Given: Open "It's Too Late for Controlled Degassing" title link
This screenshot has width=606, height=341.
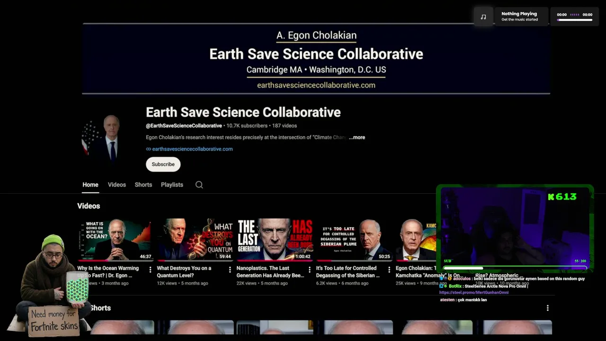Looking at the screenshot, I should [x=348, y=271].
